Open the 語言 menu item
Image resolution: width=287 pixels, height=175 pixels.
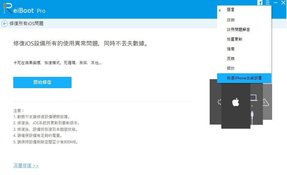tap(244, 10)
